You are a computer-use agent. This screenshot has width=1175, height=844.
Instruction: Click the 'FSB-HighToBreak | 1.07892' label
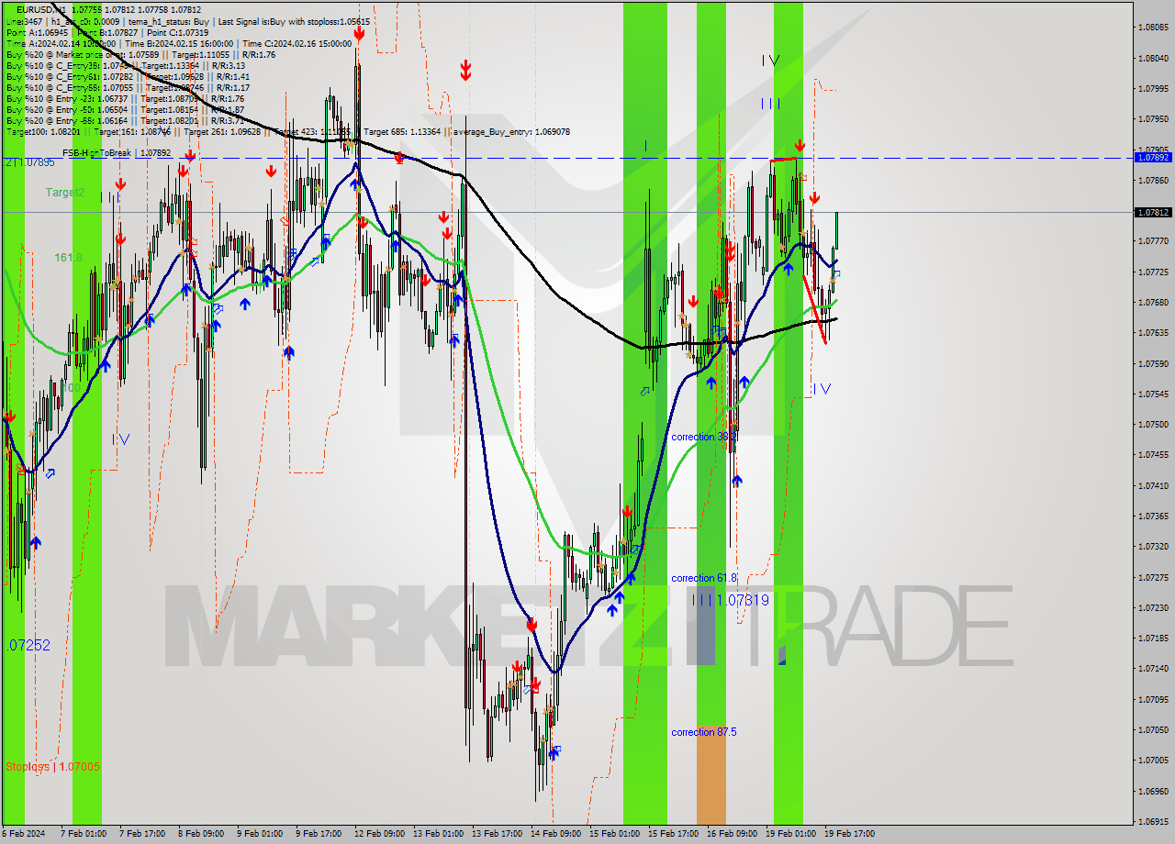click(117, 152)
